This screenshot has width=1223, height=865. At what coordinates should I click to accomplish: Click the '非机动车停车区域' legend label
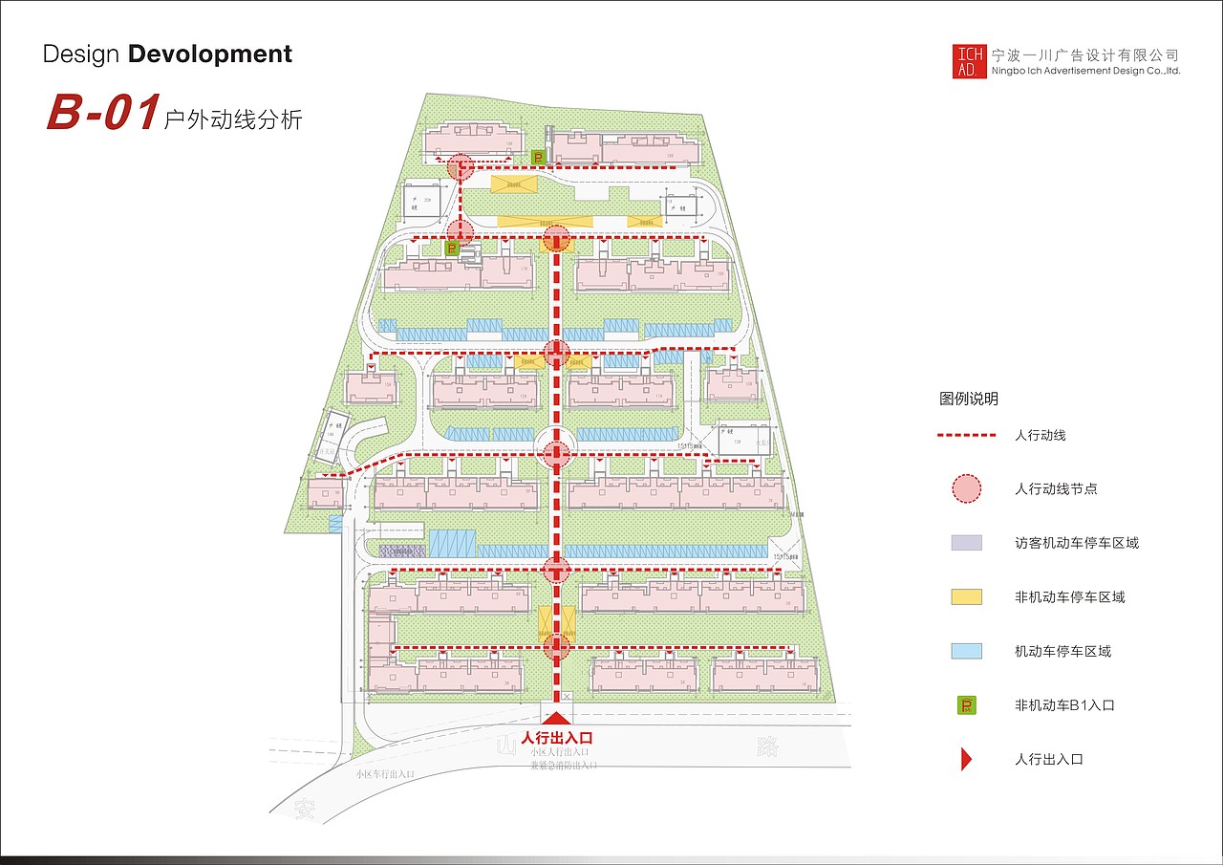point(1070,597)
